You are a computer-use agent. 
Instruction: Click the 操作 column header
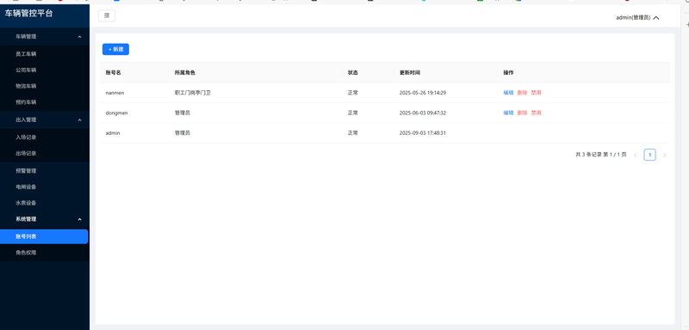(x=508, y=73)
